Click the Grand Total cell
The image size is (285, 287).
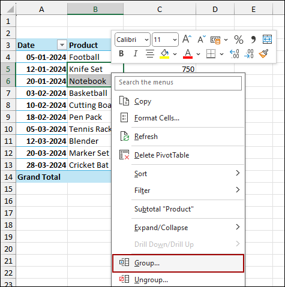(41, 177)
